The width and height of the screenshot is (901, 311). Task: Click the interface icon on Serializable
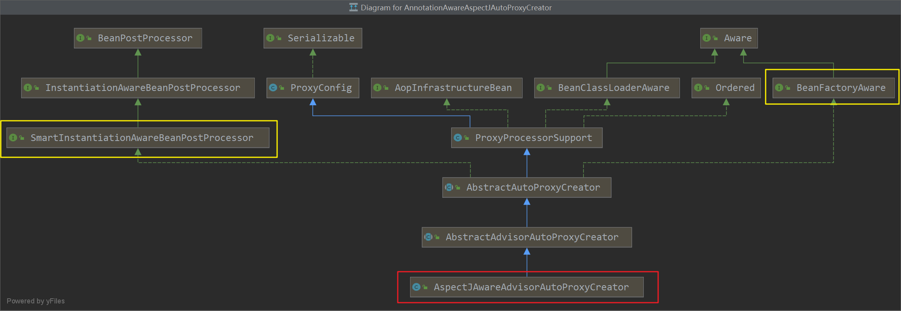pos(270,38)
